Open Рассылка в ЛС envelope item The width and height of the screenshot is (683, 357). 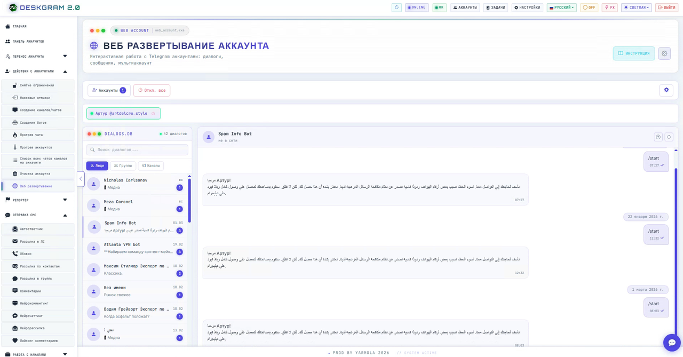[x=38, y=241]
